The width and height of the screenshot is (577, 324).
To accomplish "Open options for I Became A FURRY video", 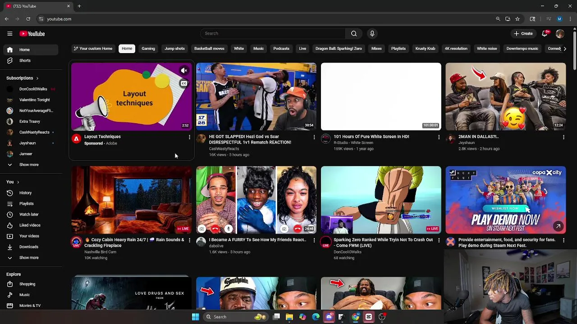I will [x=314, y=240].
